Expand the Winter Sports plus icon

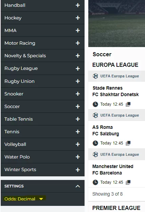click(x=78, y=170)
